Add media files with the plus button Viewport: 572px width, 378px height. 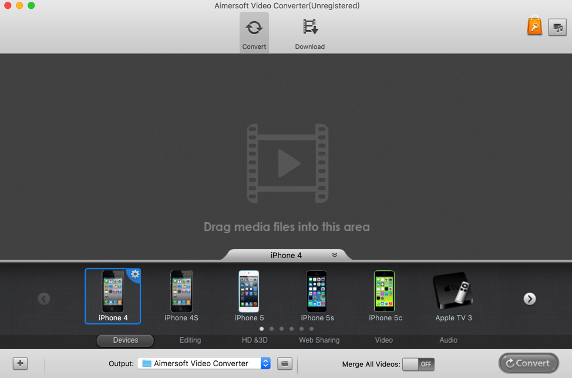(x=21, y=363)
